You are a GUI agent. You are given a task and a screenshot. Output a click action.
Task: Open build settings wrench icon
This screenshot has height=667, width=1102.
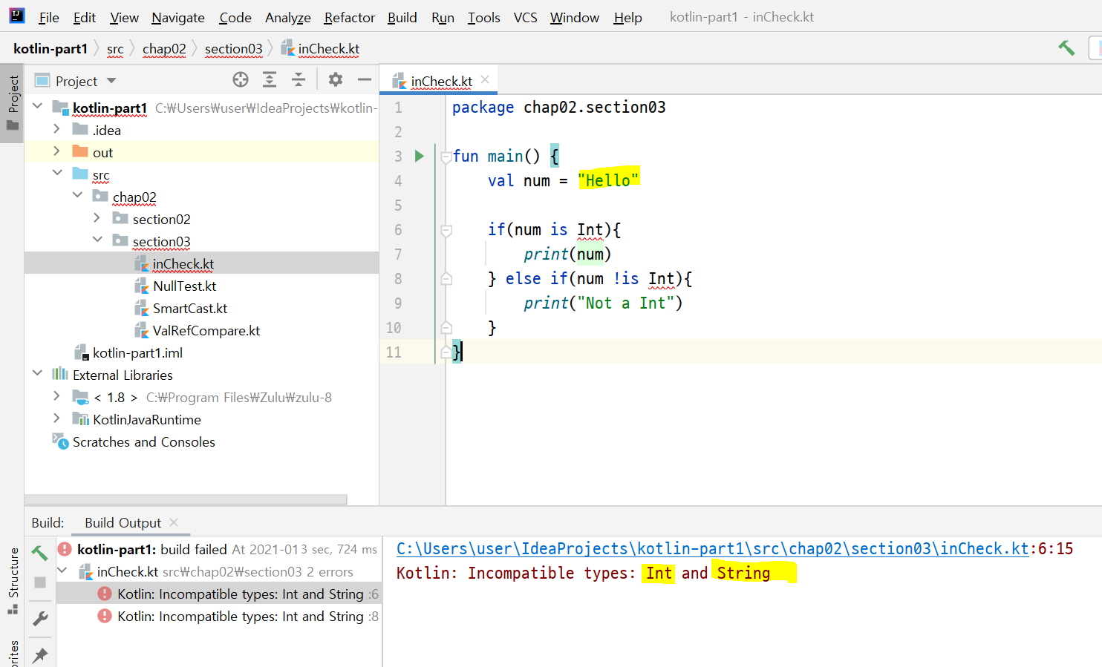[x=40, y=618]
